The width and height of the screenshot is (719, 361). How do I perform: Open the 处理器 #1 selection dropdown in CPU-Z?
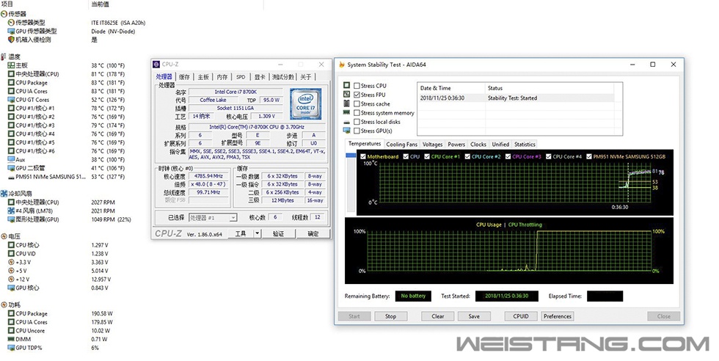[x=213, y=217]
